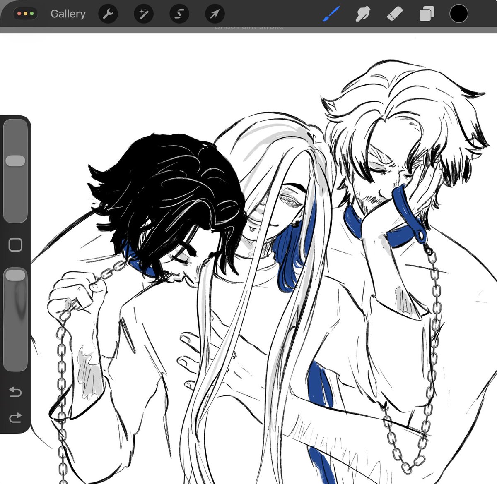The height and width of the screenshot is (484, 497).
Task: Open the Layers panel
Action: pyautogui.click(x=427, y=14)
